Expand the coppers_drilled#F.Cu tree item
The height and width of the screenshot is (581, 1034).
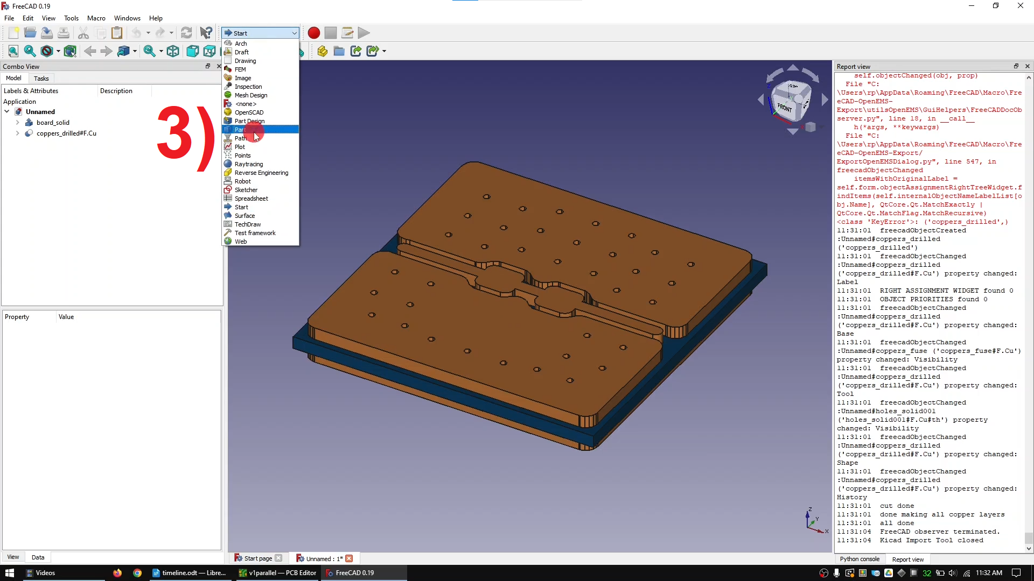[18, 133]
